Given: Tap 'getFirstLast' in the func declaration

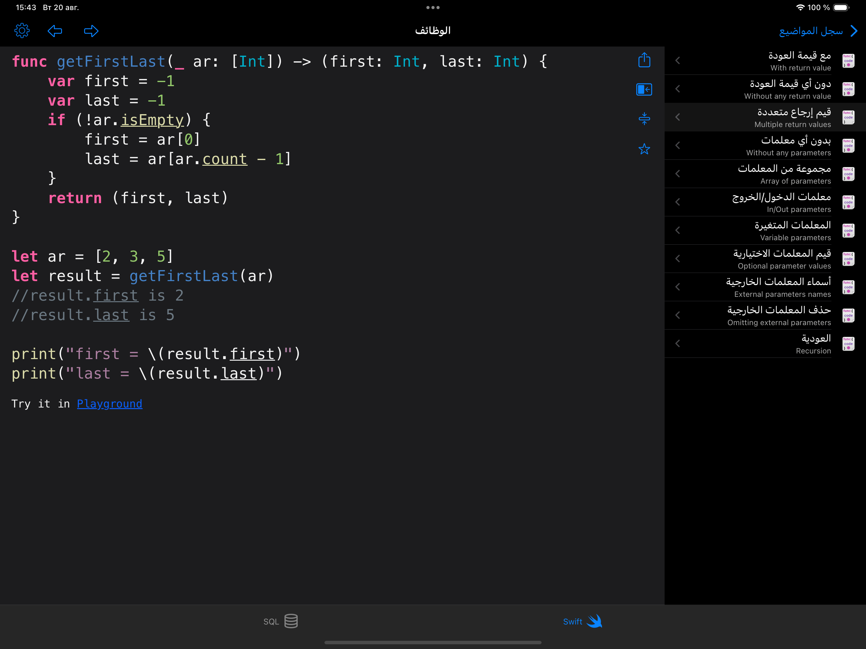Looking at the screenshot, I should pos(111,62).
